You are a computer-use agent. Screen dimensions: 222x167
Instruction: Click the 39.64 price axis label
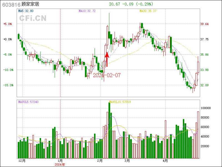pyautogui.click(x=204, y=24)
